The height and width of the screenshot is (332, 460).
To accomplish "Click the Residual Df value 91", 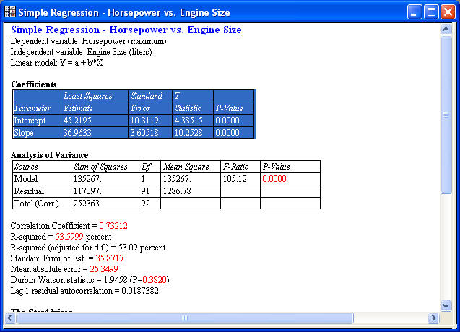I will pyautogui.click(x=145, y=191).
